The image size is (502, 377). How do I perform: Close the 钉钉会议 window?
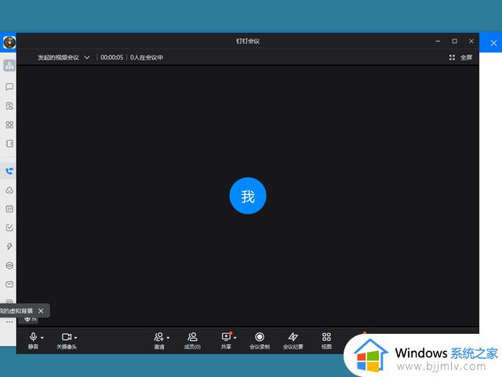471,42
